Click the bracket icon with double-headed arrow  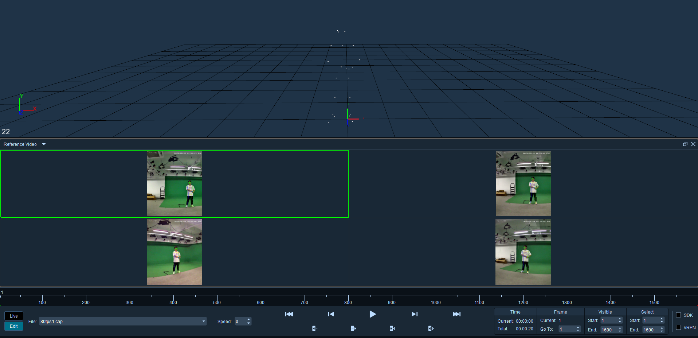tap(431, 329)
